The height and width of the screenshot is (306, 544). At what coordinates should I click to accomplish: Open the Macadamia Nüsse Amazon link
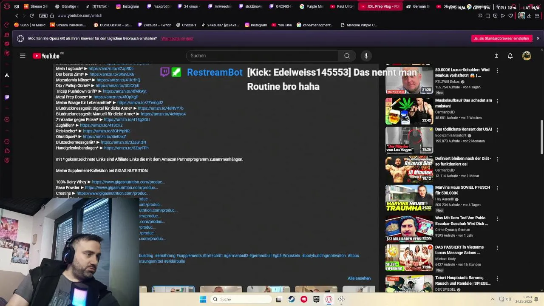coord(118,80)
